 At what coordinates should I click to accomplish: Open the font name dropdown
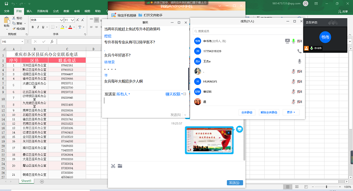click(61, 20)
